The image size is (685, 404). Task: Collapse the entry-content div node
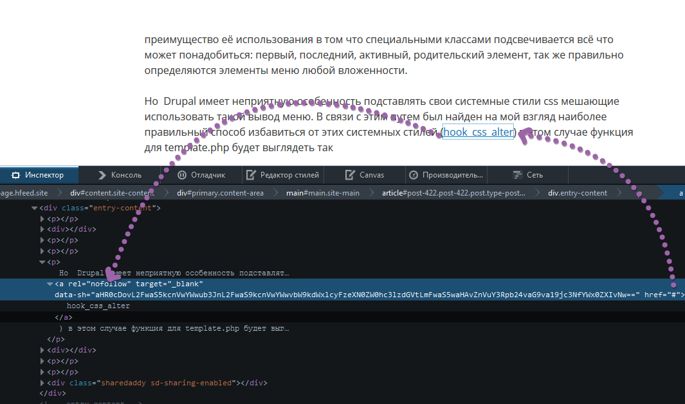[34, 208]
